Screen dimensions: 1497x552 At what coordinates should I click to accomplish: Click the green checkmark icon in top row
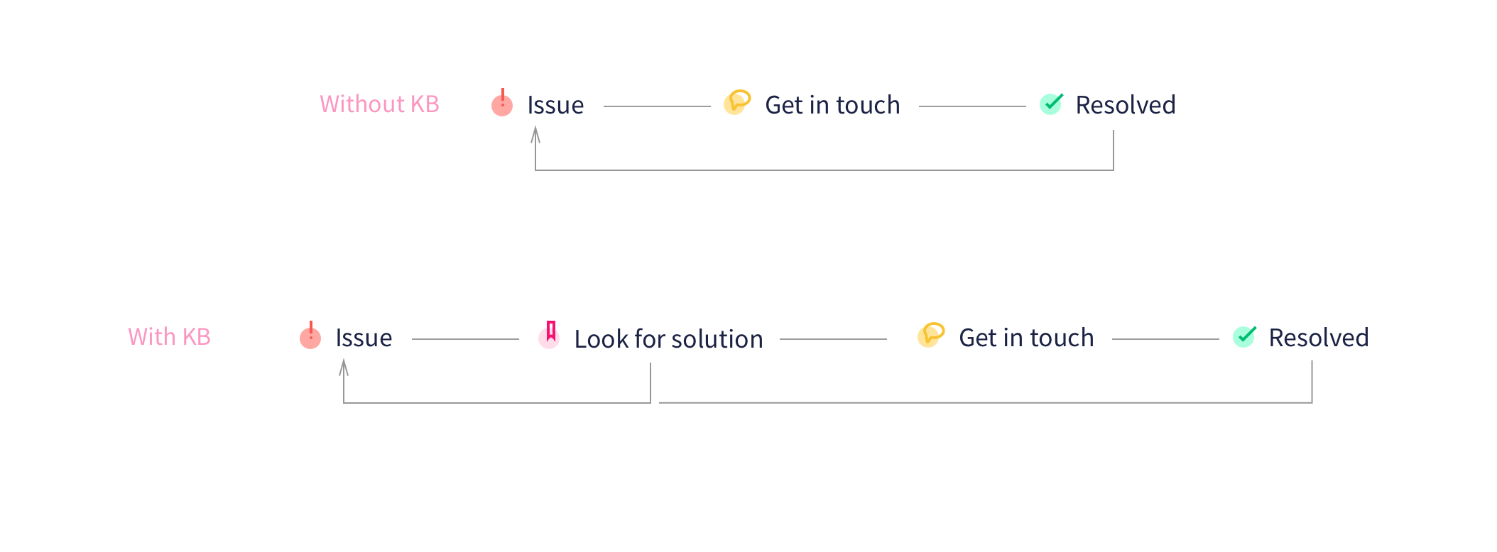point(1051,104)
